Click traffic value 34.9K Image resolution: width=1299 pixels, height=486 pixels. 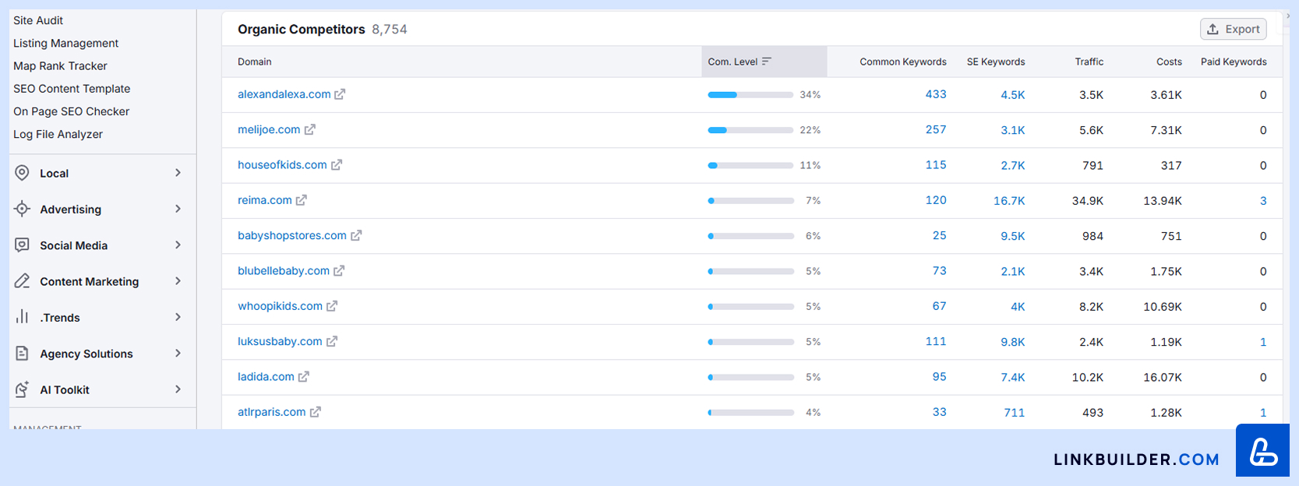pos(1088,200)
